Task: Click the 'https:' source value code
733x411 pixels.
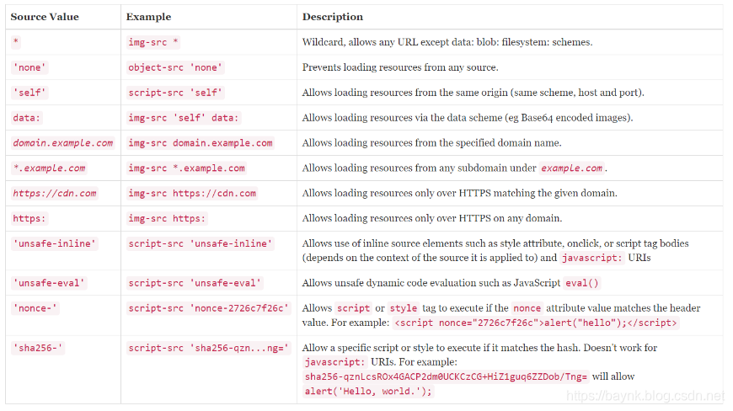Action: point(29,219)
